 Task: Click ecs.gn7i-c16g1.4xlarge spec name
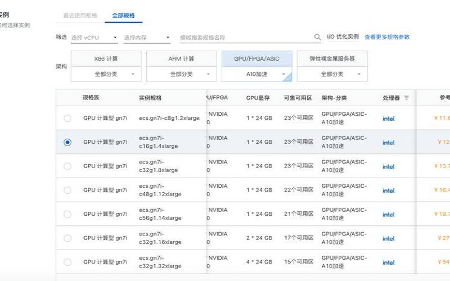159,142
